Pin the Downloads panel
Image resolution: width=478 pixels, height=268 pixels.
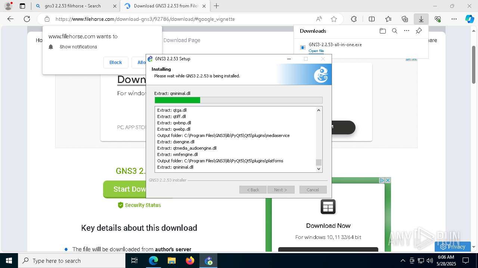[419, 31]
